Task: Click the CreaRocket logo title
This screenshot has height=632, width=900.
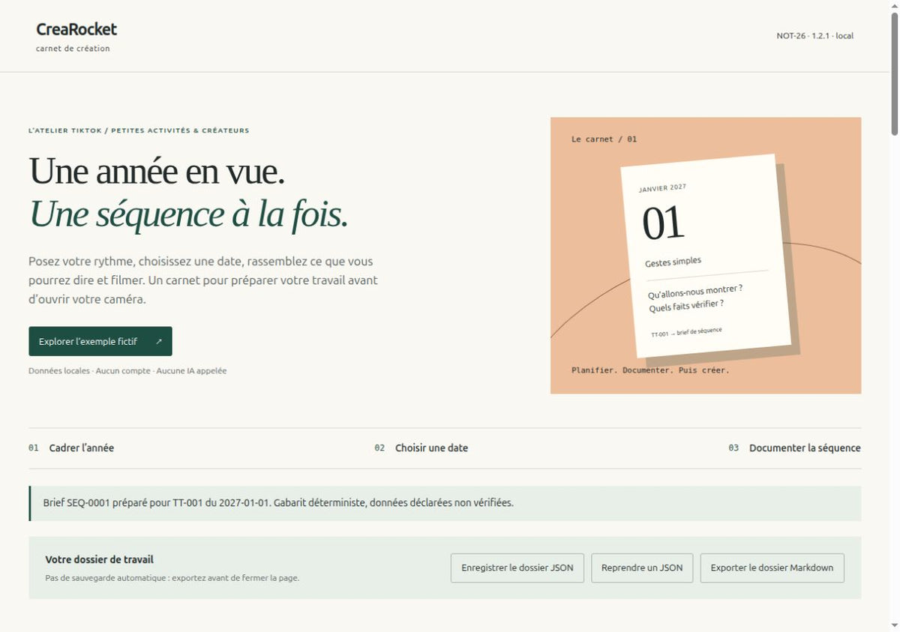Action: pyautogui.click(x=76, y=29)
